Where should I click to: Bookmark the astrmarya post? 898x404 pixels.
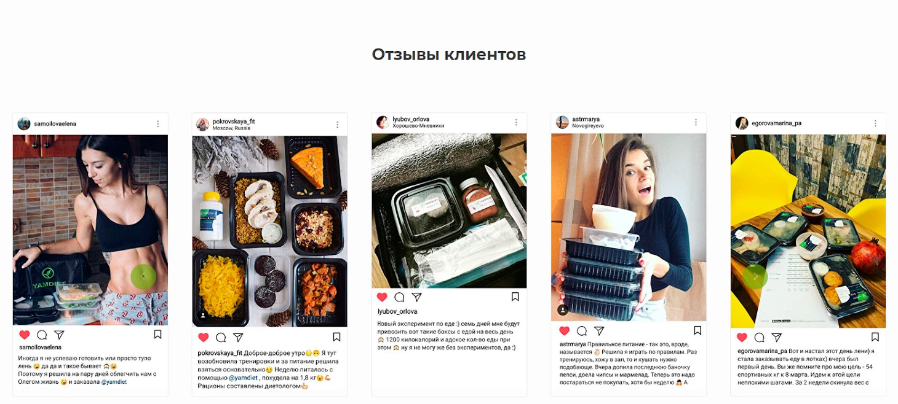(x=697, y=330)
